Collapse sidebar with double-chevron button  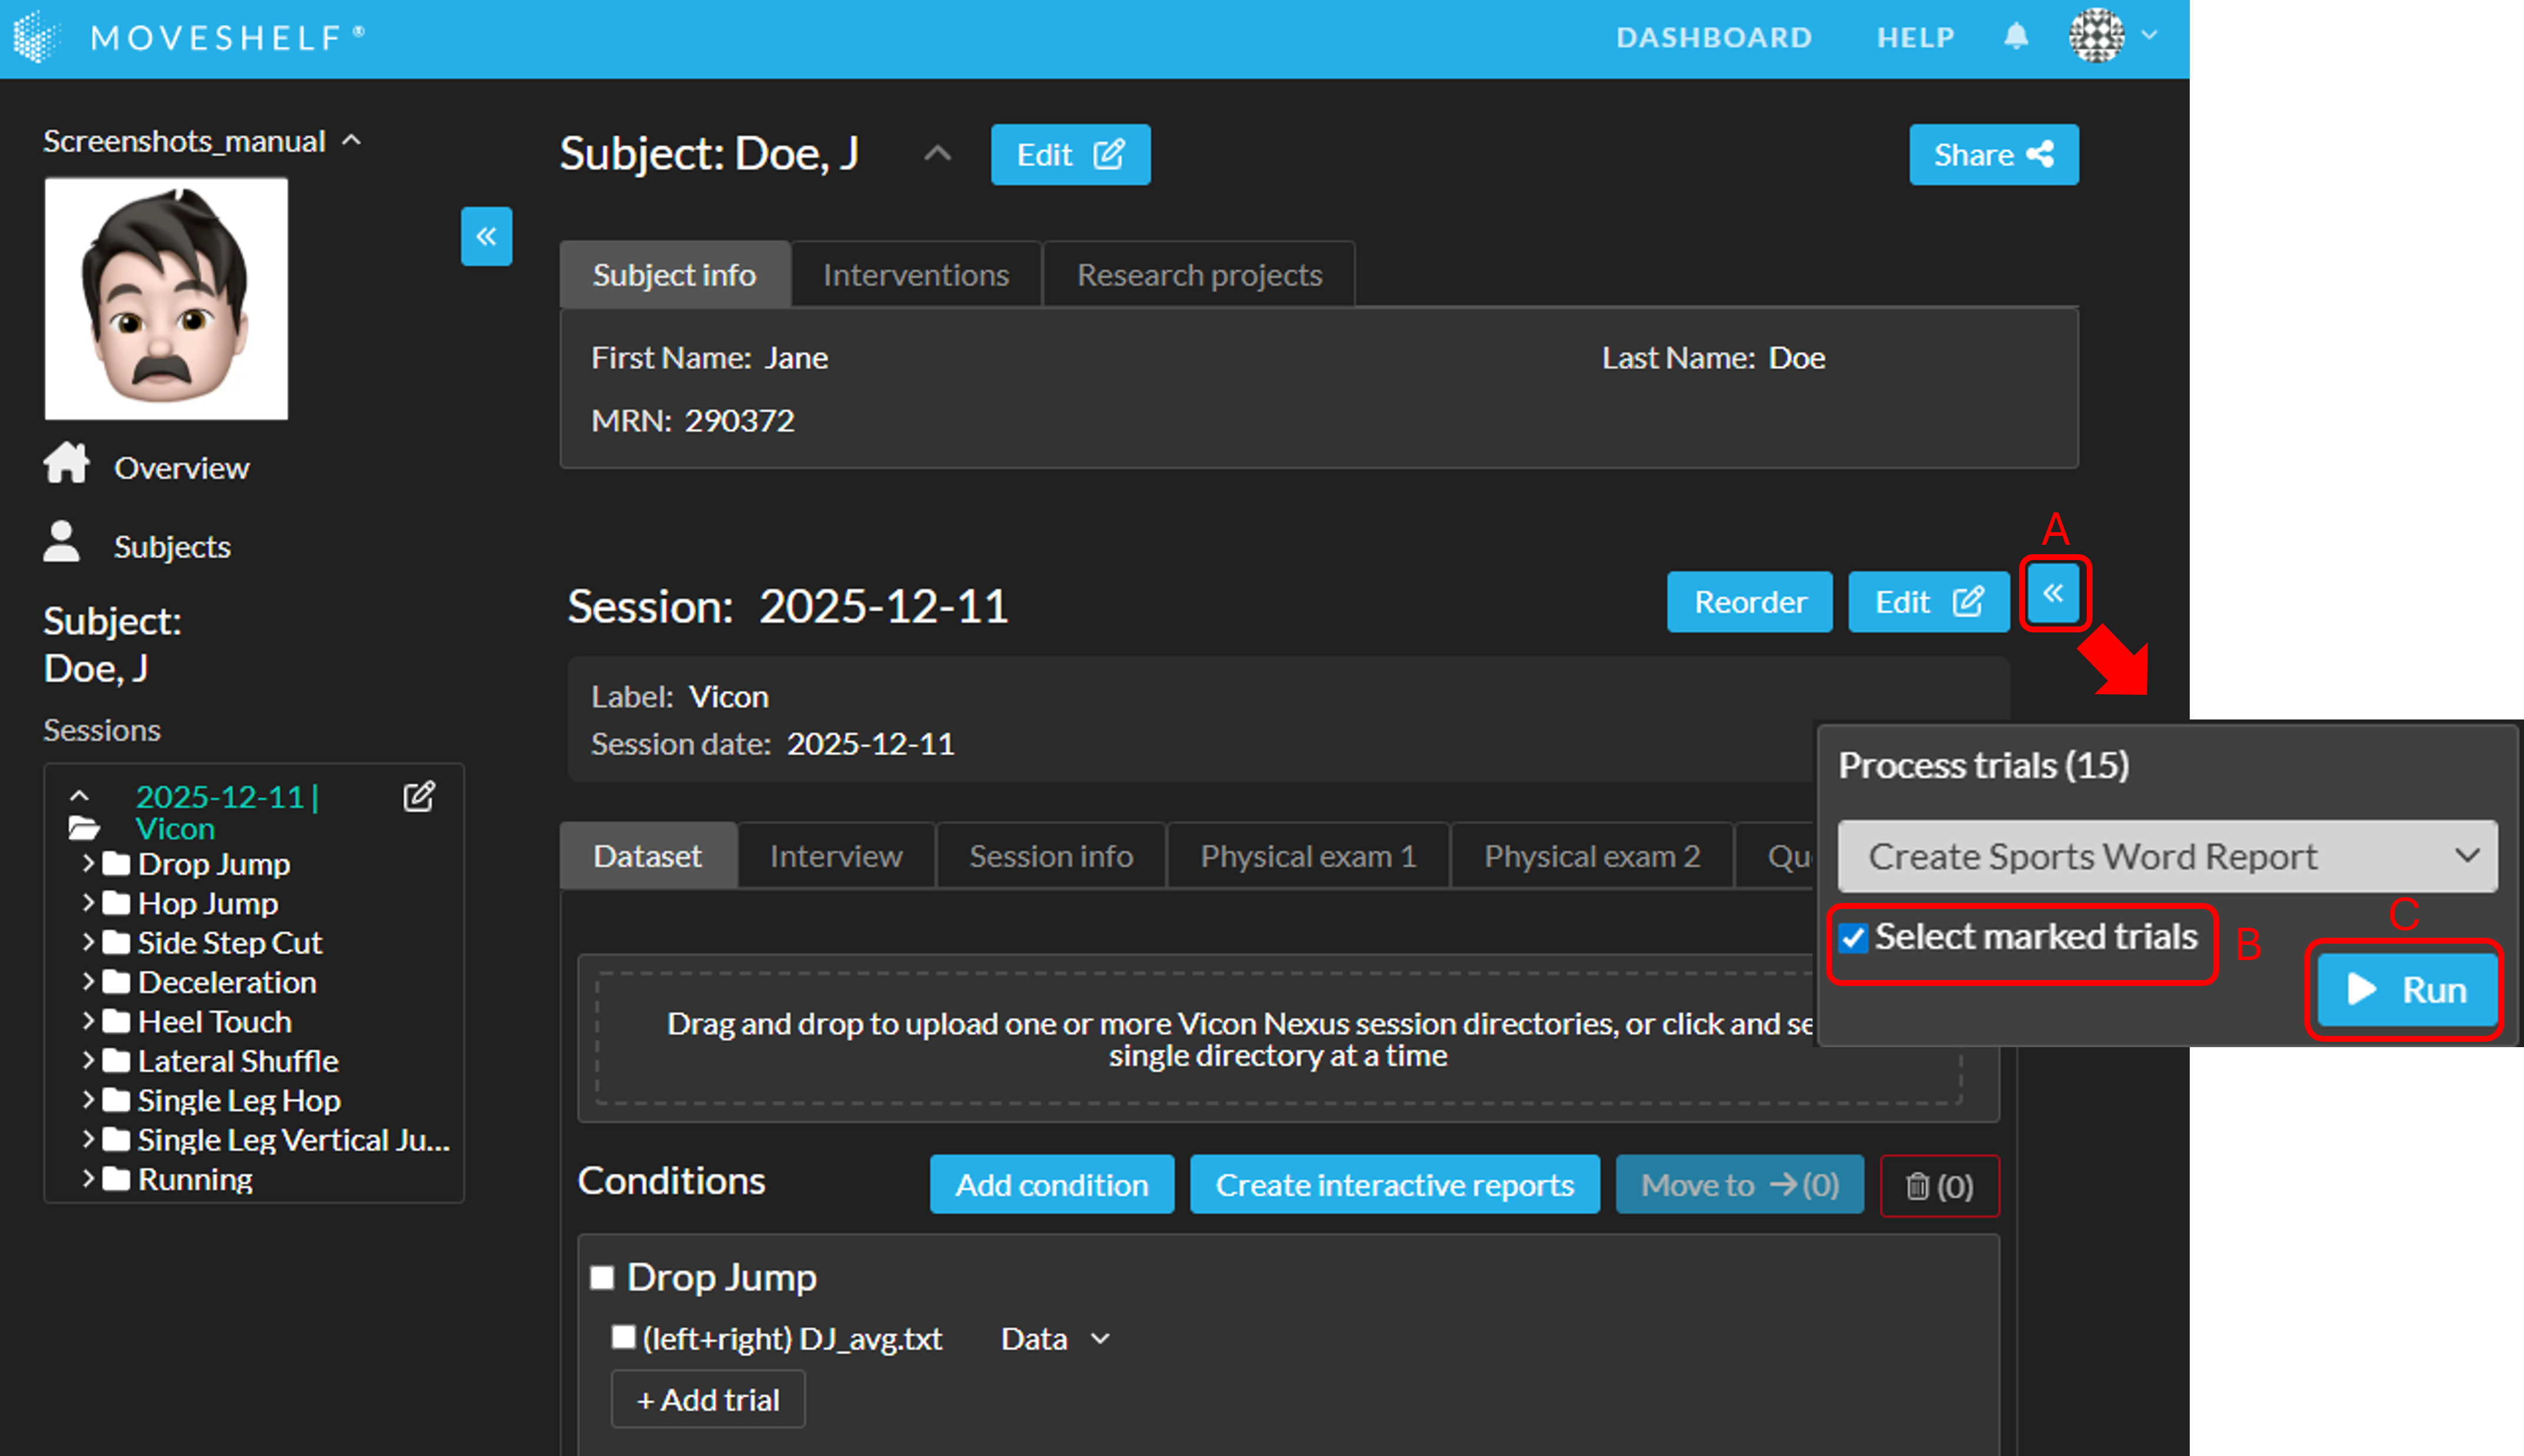(x=486, y=236)
